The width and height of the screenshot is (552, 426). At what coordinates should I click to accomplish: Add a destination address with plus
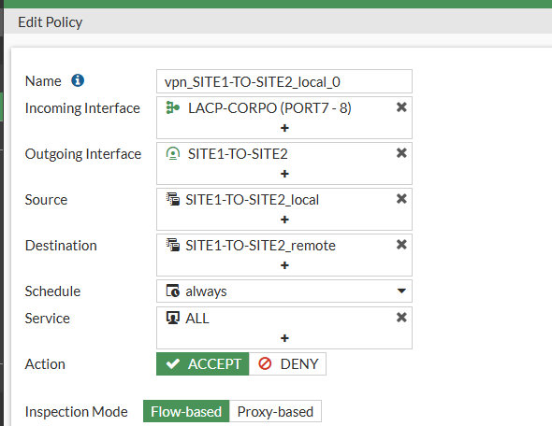[x=284, y=265]
